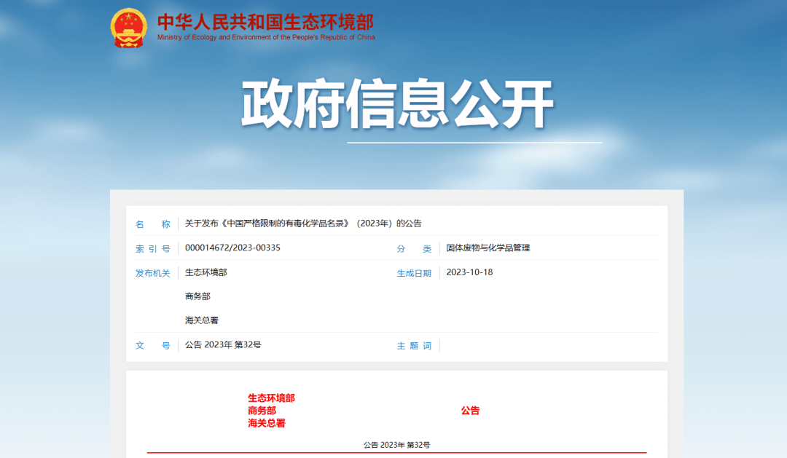Screen dimensions: 787x458
Task: Click the 索引号 label
Action: pyautogui.click(x=152, y=248)
